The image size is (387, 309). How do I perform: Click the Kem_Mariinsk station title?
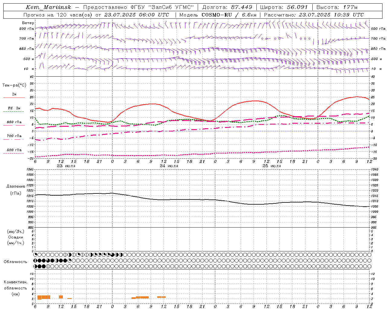tap(48, 7)
